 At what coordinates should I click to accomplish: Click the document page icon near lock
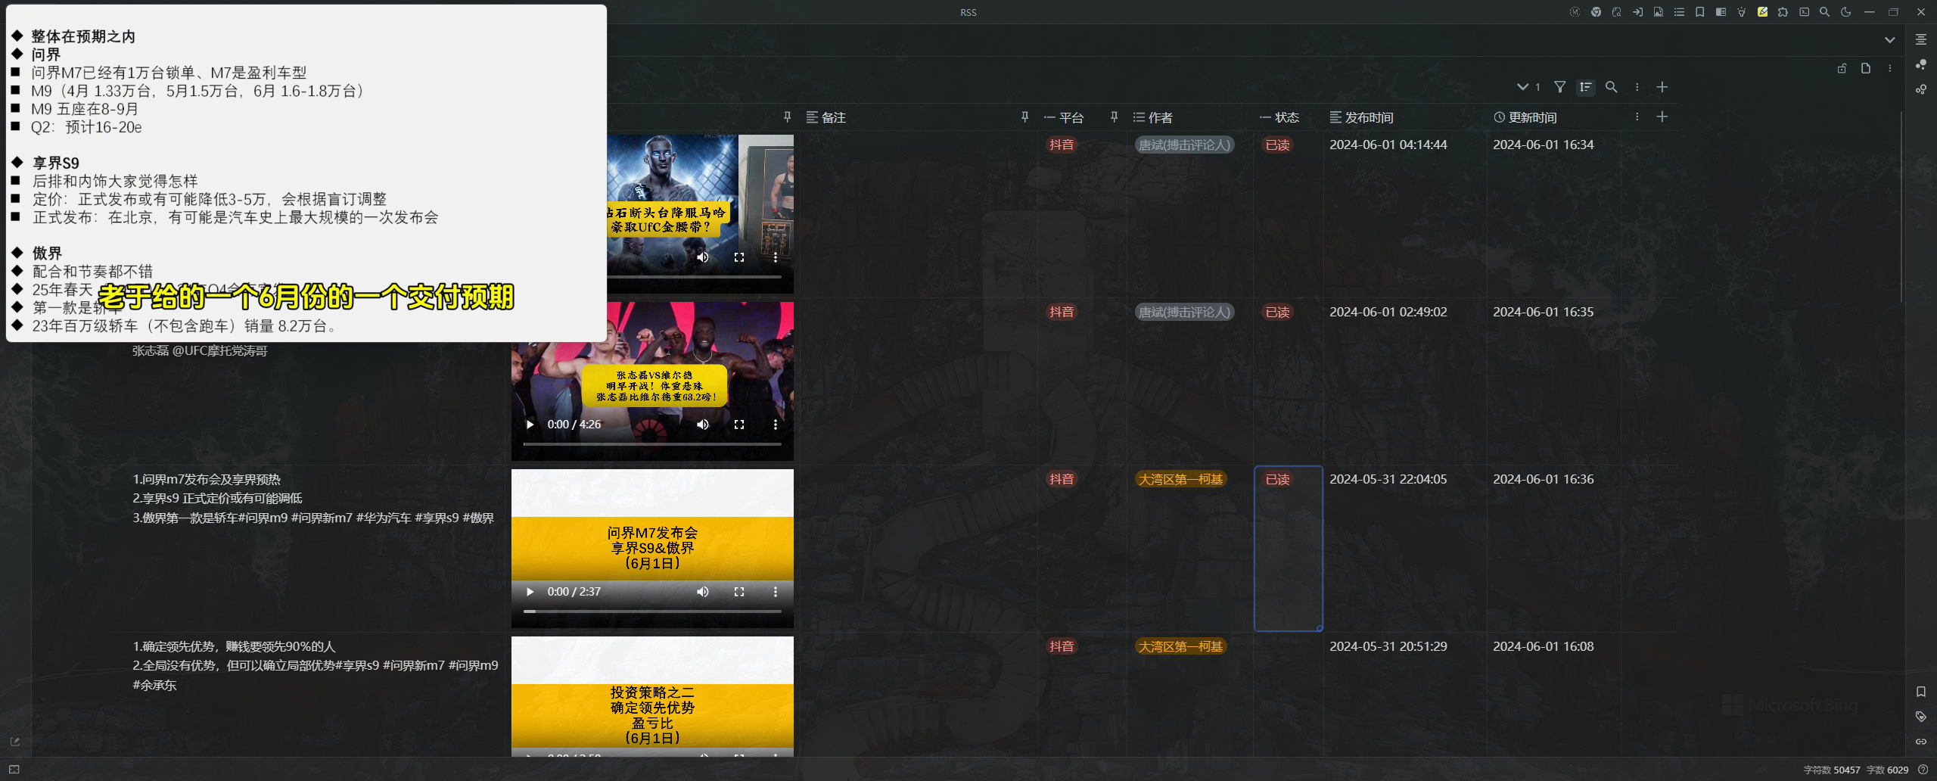(x=1866, y=68)
